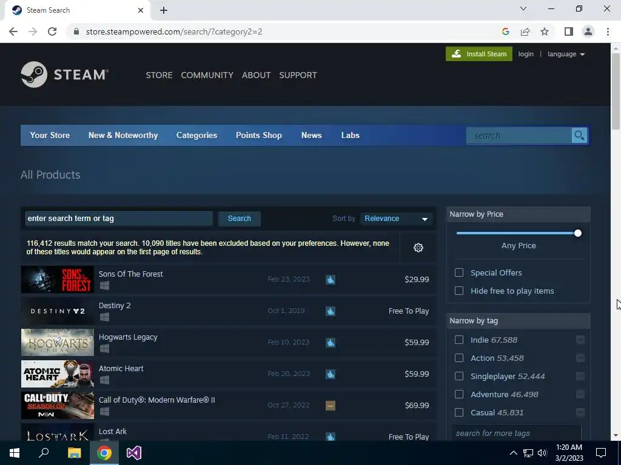
Task: Click the share page icon in address bar
Action: click(x=525, y=31)
